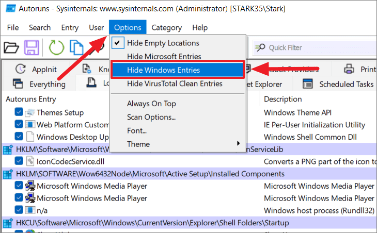Select HKCU Shell Folders Startup registry row
377x233 pixels.
189,223
